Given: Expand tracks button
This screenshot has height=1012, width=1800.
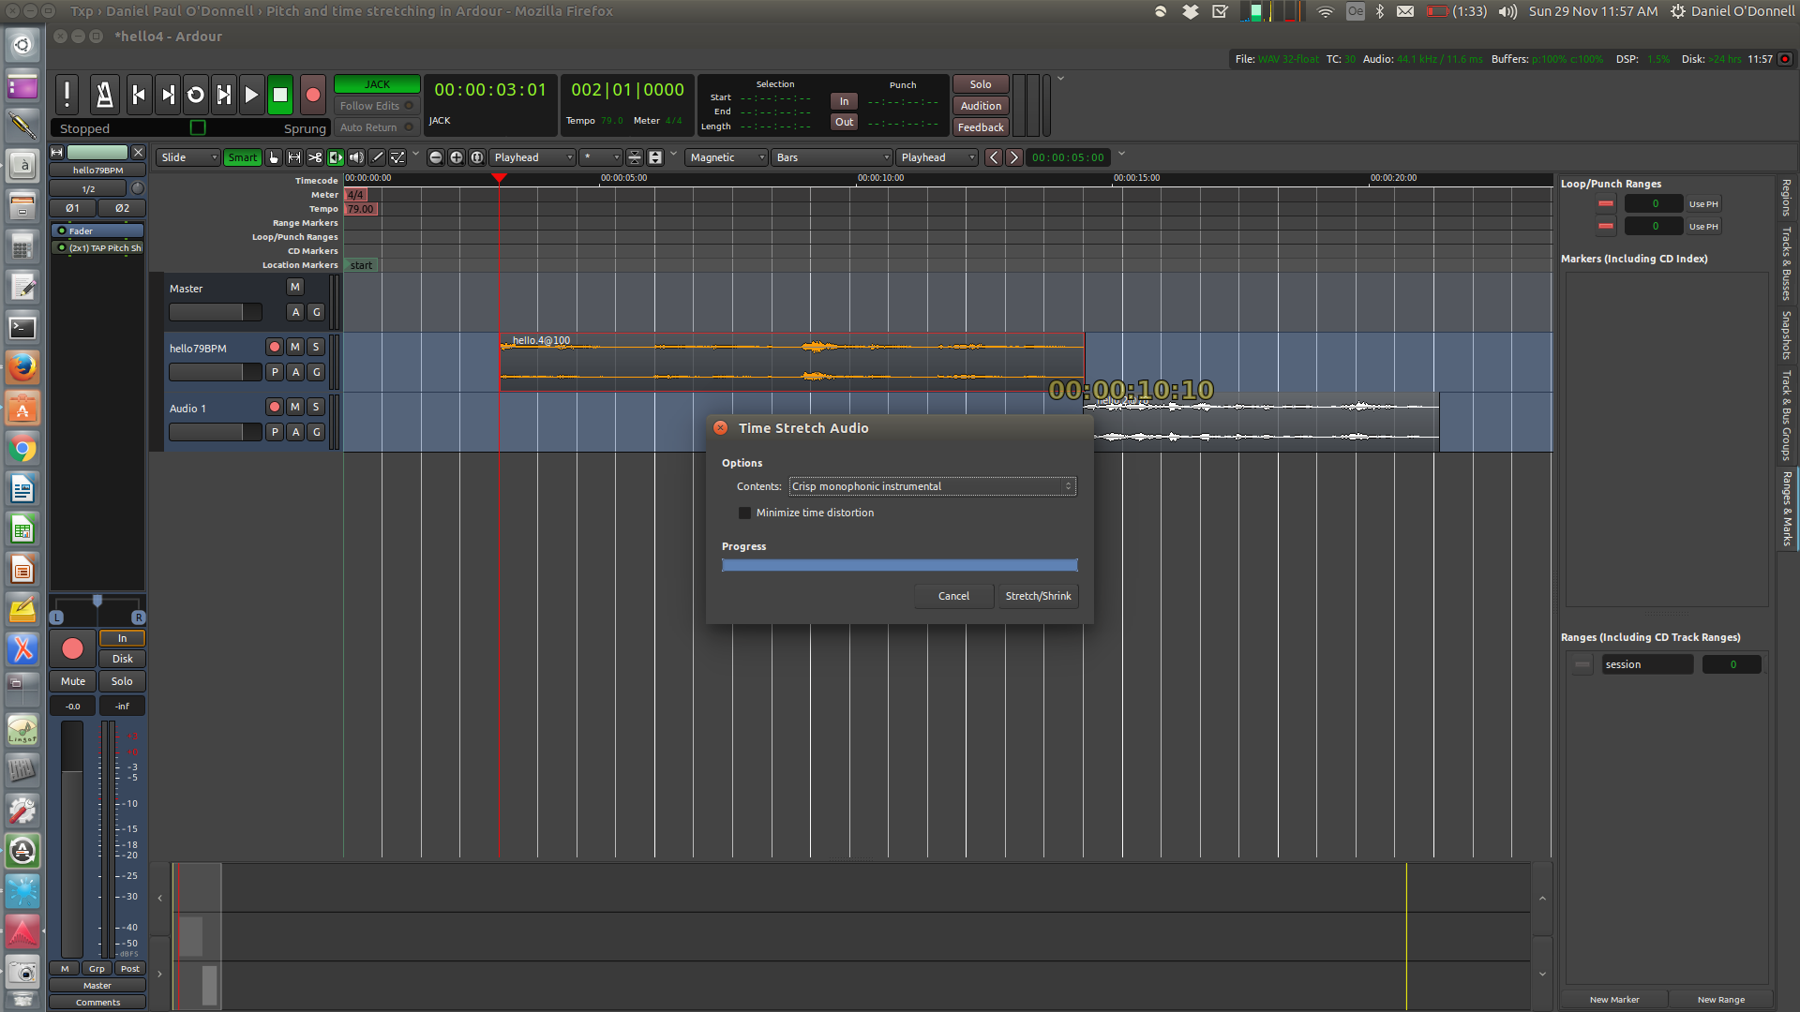Looking at the screenshot, I should coord(655,157).
